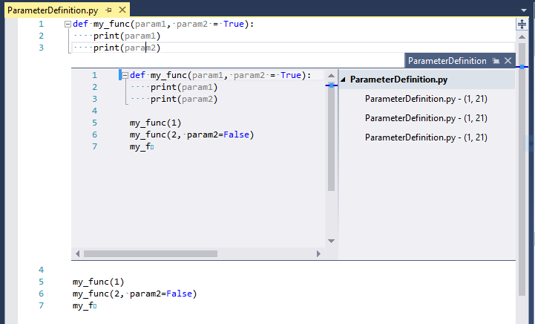The width and height of the screenshot is (535, 324).
Task: Click my_func(2, param2=False) in peek window
Action: click(x=191, y=135)
